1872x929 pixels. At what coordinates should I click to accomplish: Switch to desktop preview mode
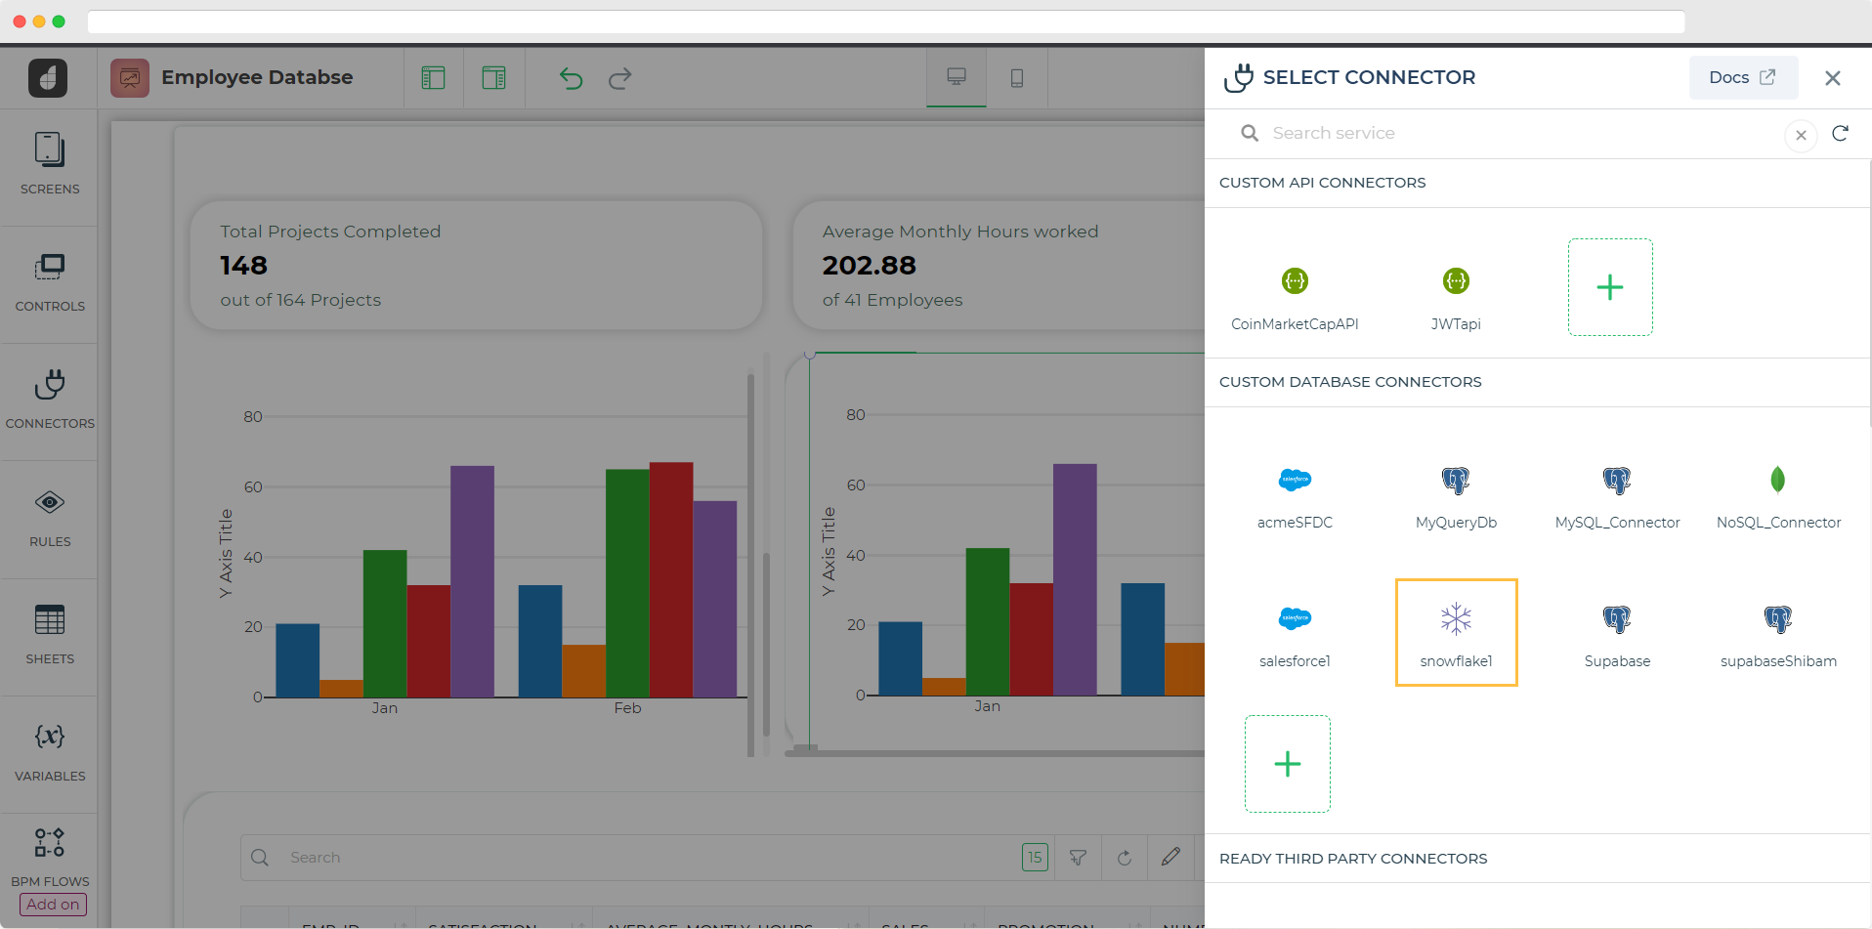point(957,77)
